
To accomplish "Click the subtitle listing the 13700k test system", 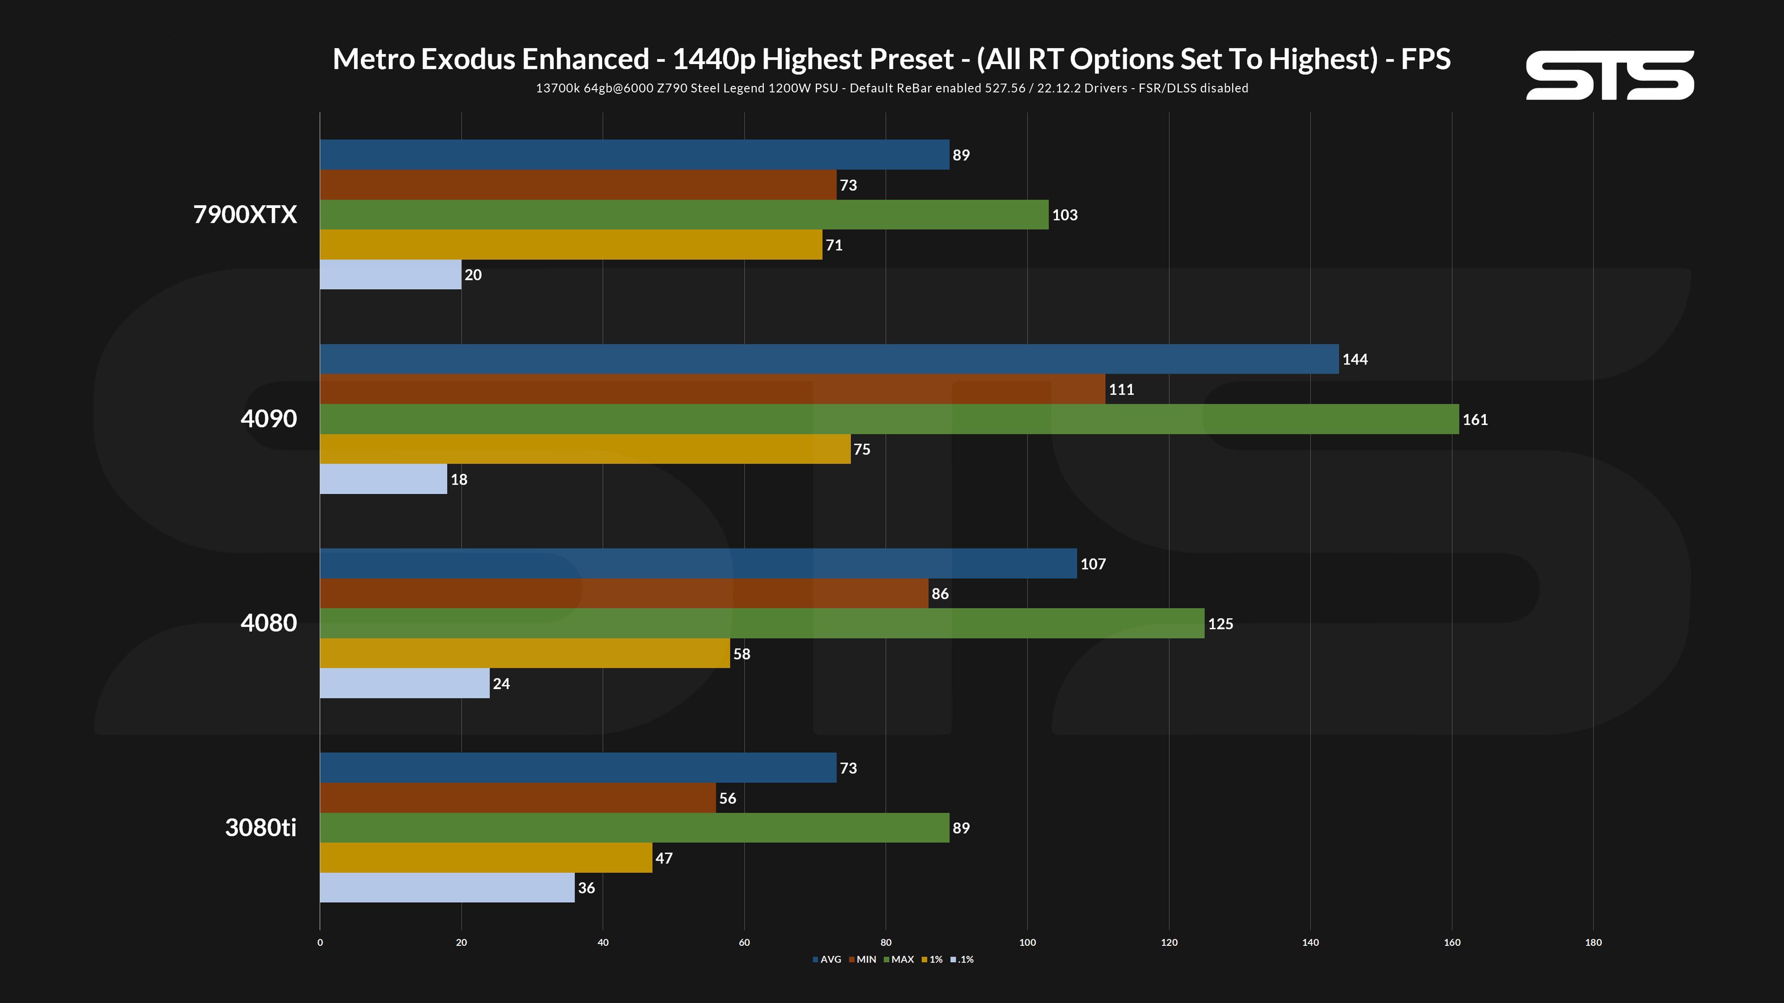I will coord(892,88).
